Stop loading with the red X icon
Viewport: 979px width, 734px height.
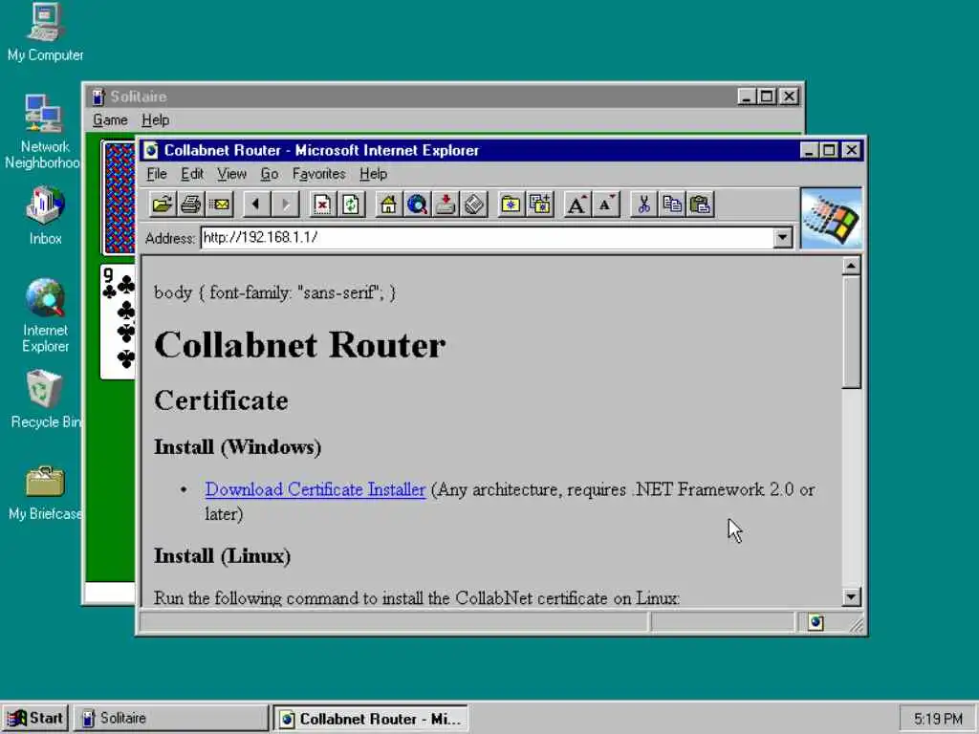(322, 205)
